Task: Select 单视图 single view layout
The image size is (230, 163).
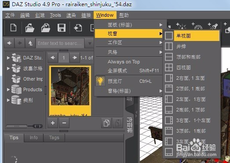Action: click(x=197, y=36)
